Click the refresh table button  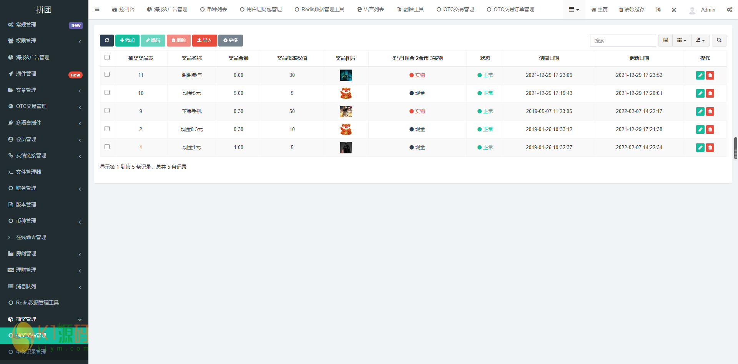point(107,40)
